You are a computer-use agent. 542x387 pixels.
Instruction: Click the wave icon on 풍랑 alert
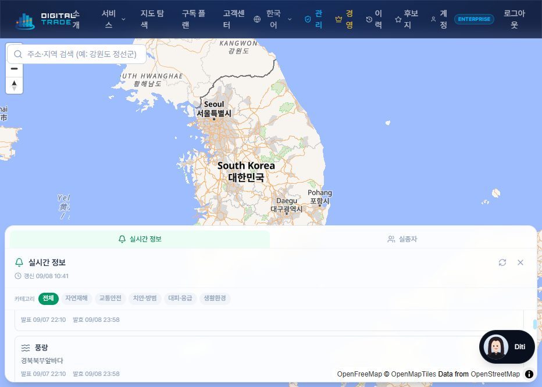point(25,347)
